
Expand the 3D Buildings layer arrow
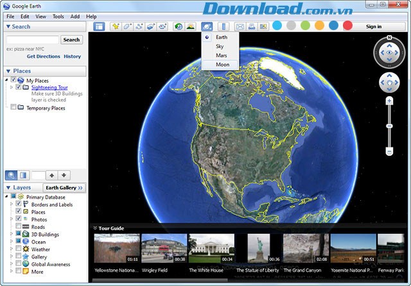coord(12,233)
